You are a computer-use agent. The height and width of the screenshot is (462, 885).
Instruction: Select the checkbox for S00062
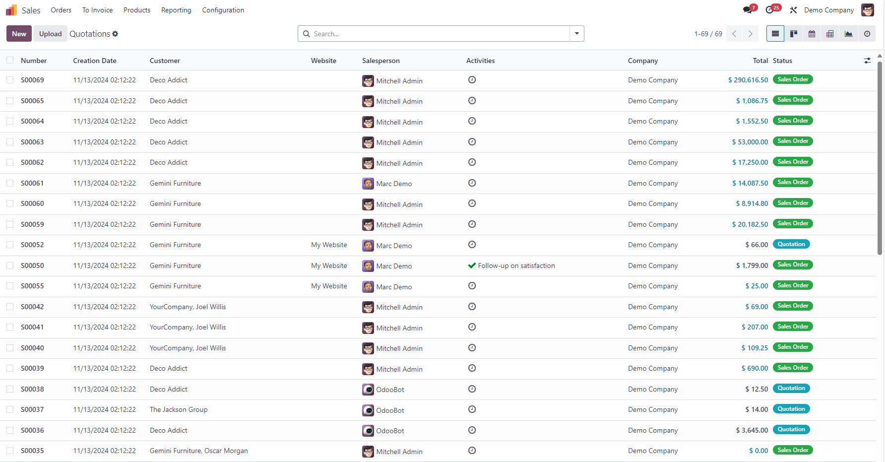10,162
